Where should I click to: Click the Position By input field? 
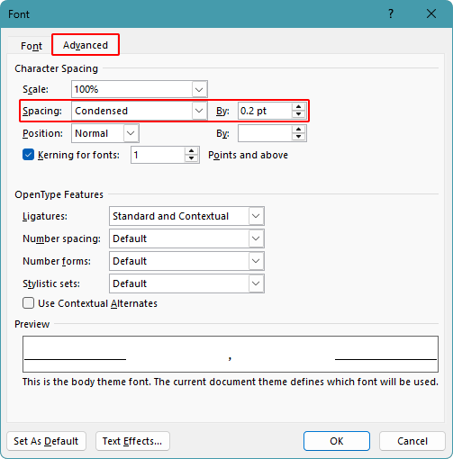click(265, 133)
